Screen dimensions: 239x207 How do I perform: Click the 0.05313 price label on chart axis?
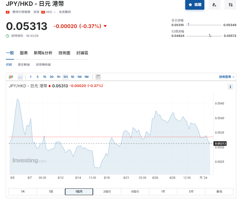(x=220, y=143)
